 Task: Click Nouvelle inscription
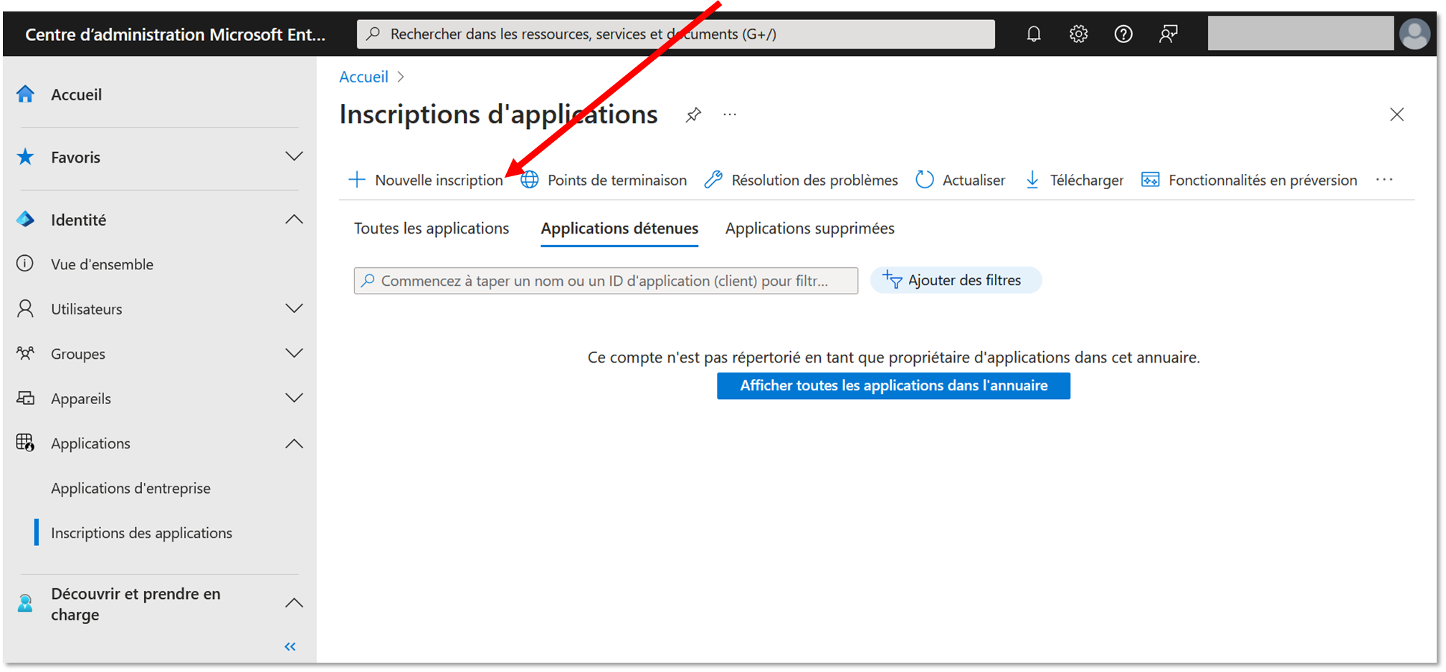click(x=426, y=180)
